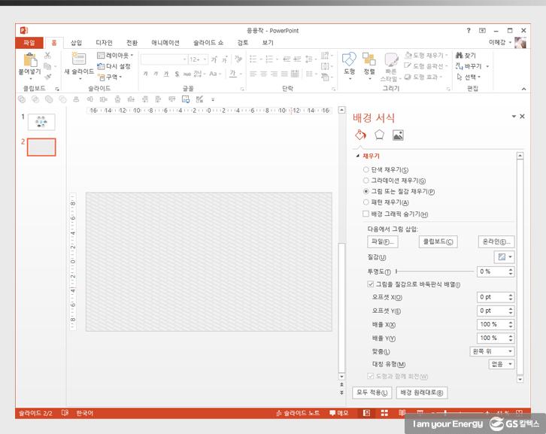546x434 pixels.
Task: Open the Fill & Line paint bucket tab
Action: coord(360,135)
